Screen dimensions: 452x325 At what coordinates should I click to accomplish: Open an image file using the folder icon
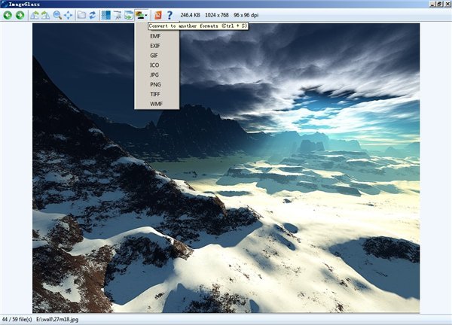(81, 15)
